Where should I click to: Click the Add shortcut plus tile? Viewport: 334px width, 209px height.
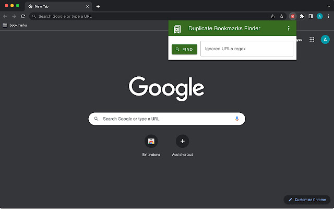click(182, 146)
